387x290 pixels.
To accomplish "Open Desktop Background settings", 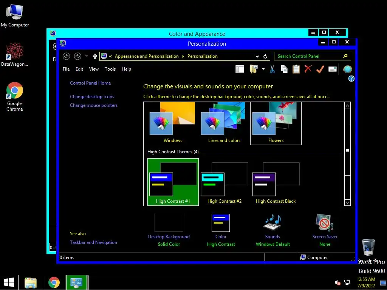I will tap(169, 230).
